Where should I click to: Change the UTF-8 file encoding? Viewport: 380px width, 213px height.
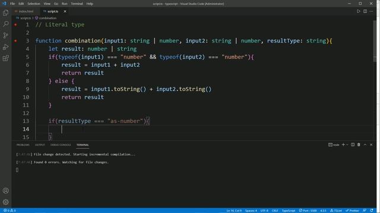264,211
